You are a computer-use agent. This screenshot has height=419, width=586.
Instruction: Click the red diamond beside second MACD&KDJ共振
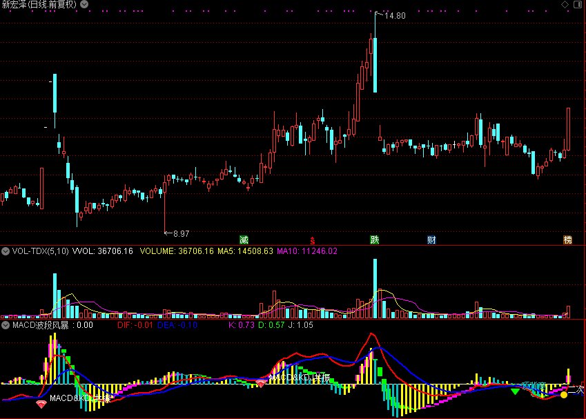(x=260, y=383)
